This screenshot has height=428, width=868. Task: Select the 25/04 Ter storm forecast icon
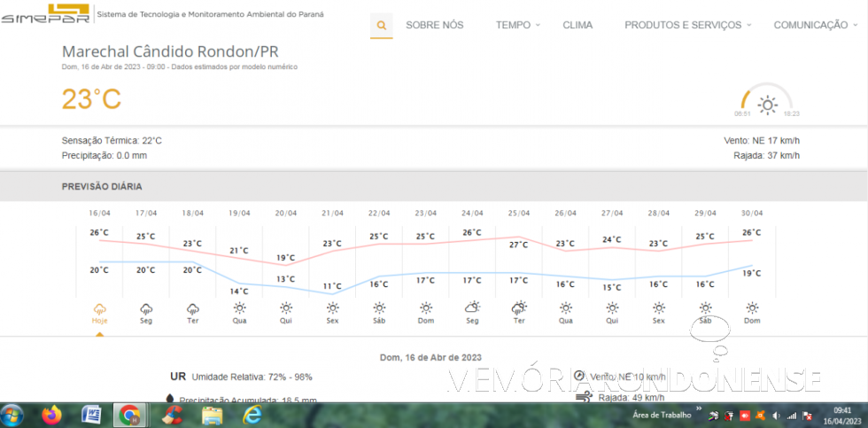coord(519,308)
